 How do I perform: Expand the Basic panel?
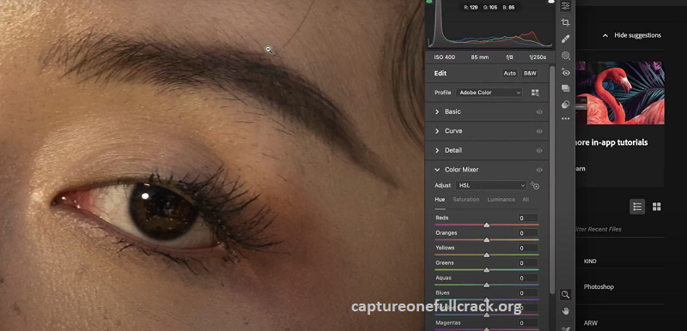[x=437, y=112]
